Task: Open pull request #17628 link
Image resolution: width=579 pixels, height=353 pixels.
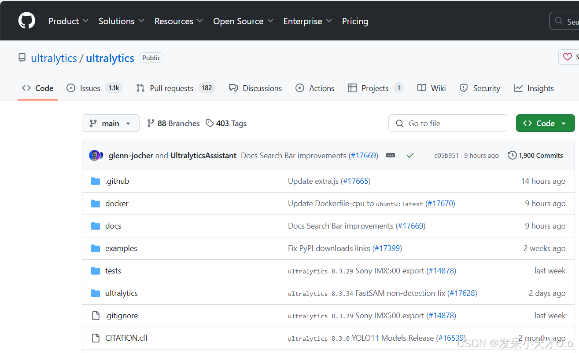Action: coord(462,293)
